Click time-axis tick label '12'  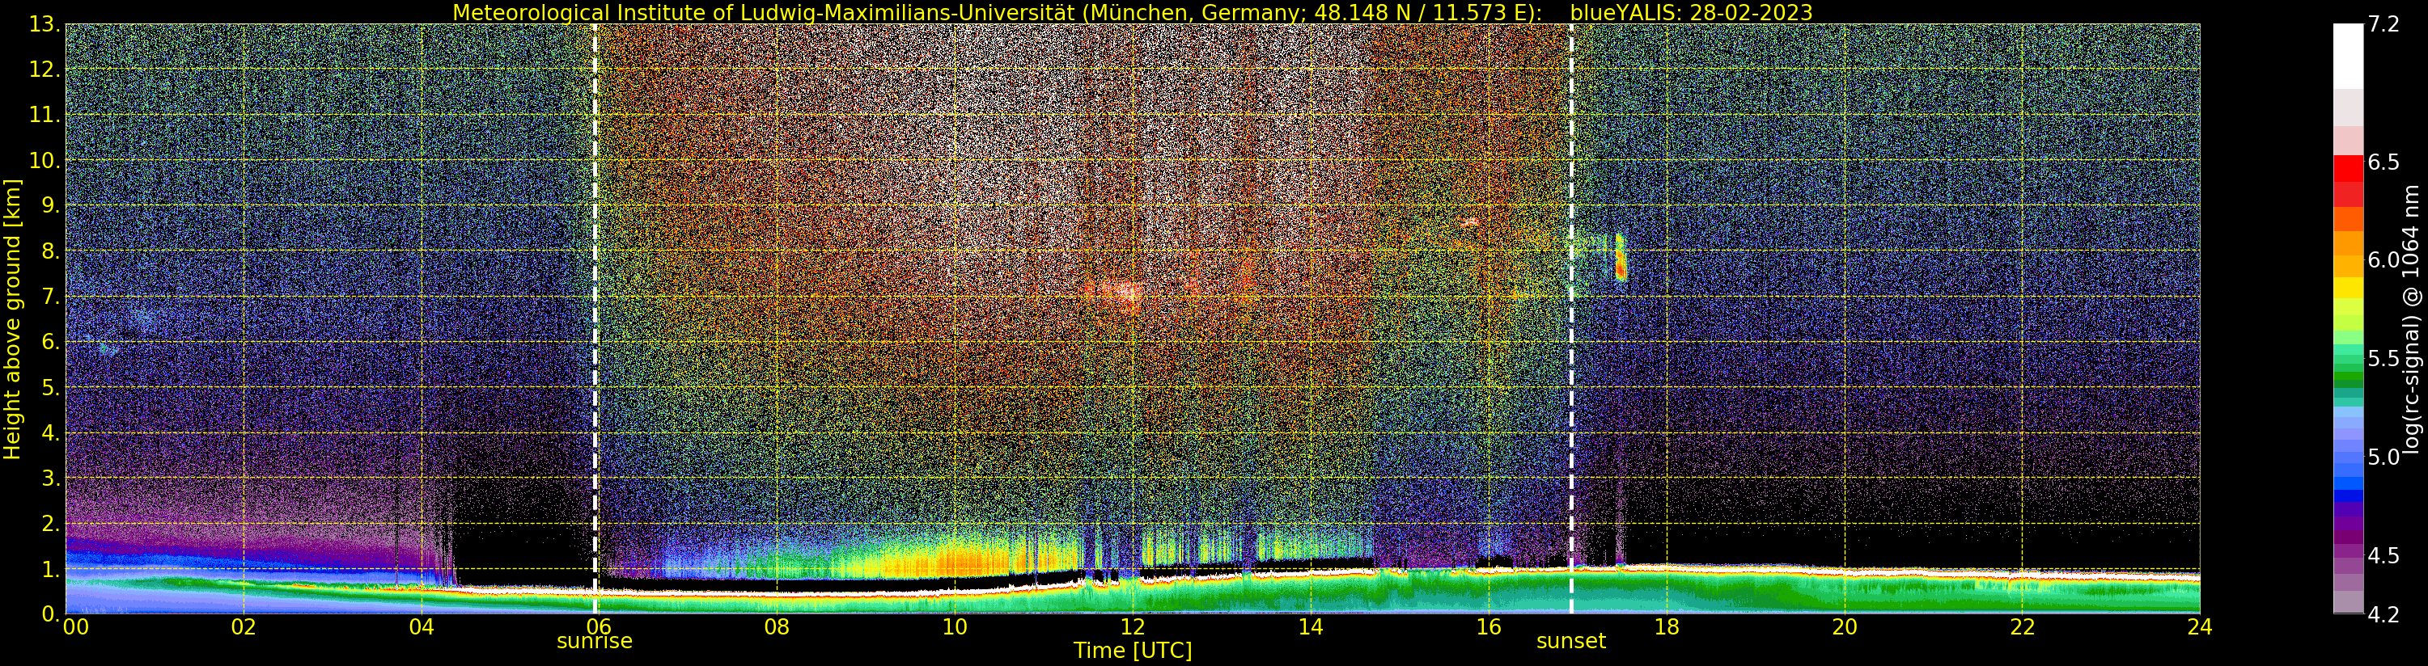1132,627
